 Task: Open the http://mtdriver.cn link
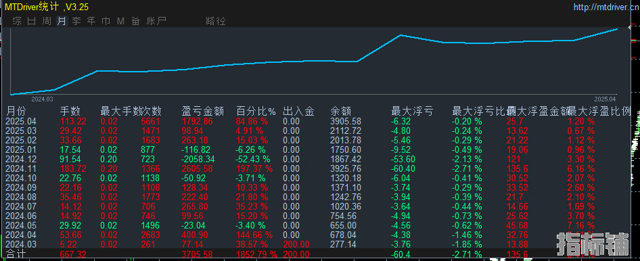point(607,7)
